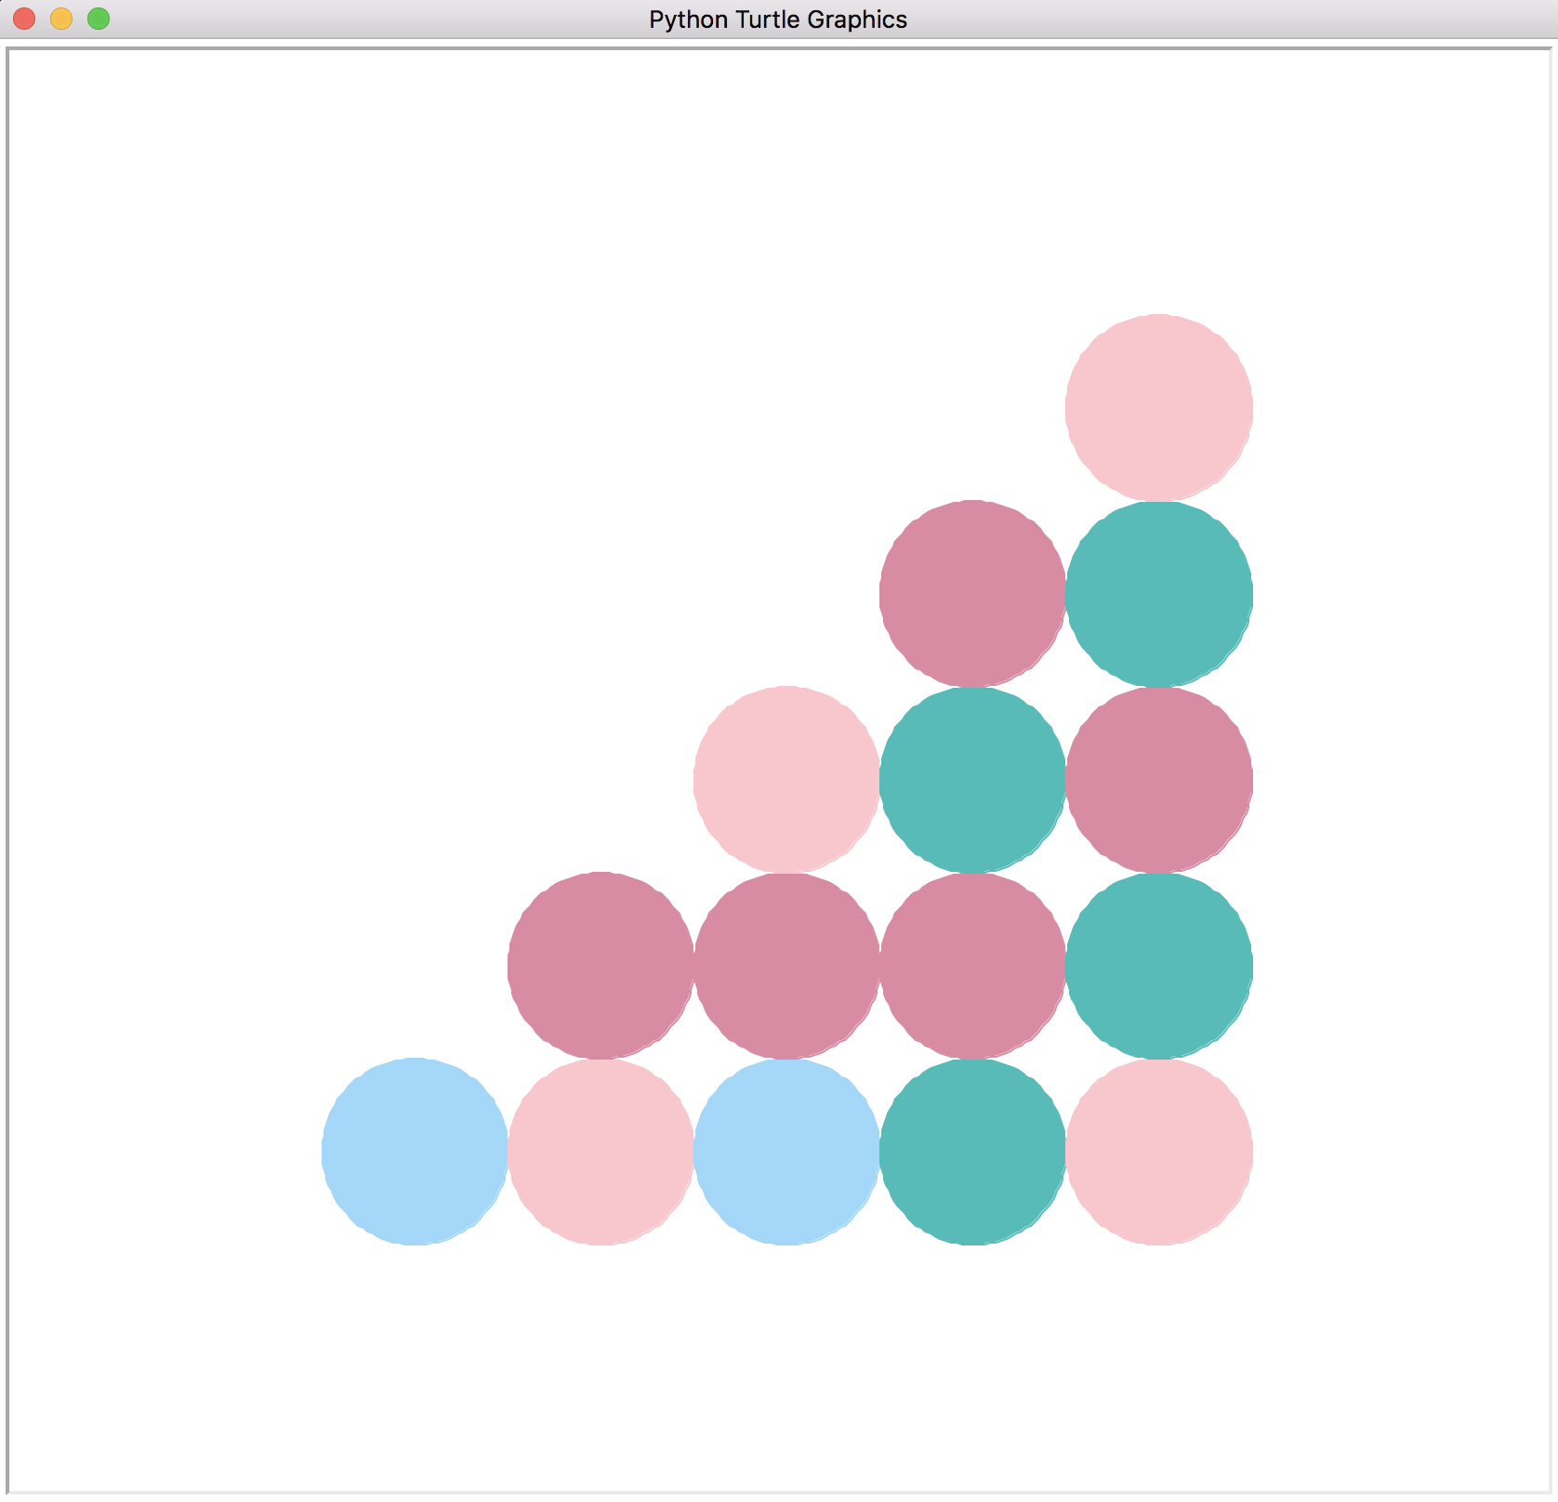Minimize the window with the yellow button
The width and height of the screenshot is (1558, 1502).
[61, 19]
